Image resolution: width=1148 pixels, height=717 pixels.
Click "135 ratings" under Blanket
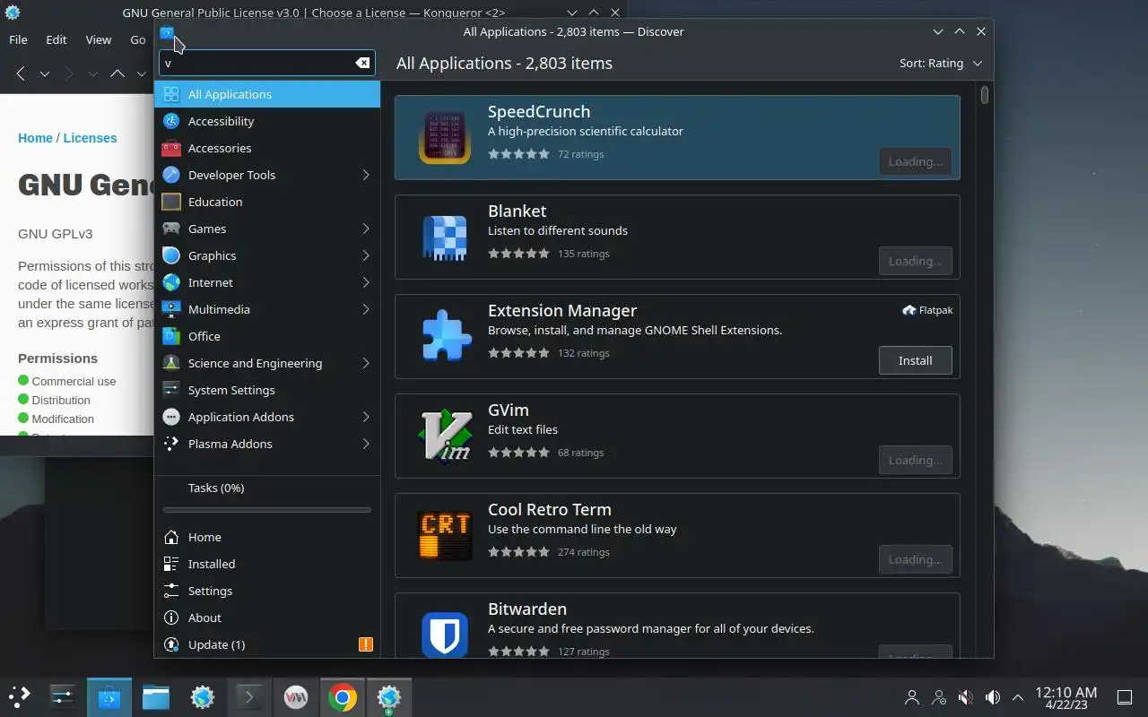pyautogui.click(x=583, y=254)
